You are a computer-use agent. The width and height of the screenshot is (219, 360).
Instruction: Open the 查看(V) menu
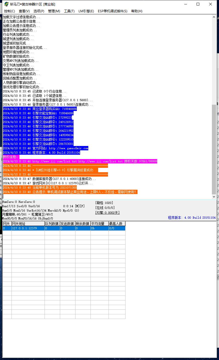[24, 11]
